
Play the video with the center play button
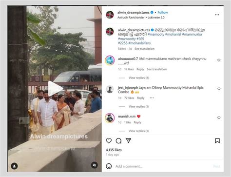point(55,89)
